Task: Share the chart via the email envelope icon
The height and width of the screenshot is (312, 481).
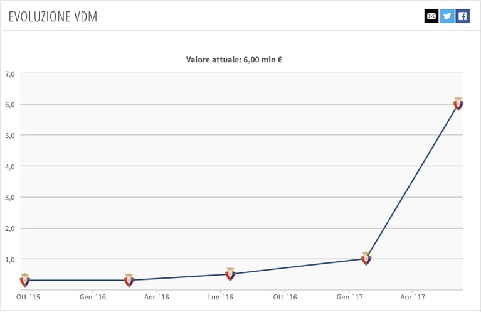Action: coord(431,16)
